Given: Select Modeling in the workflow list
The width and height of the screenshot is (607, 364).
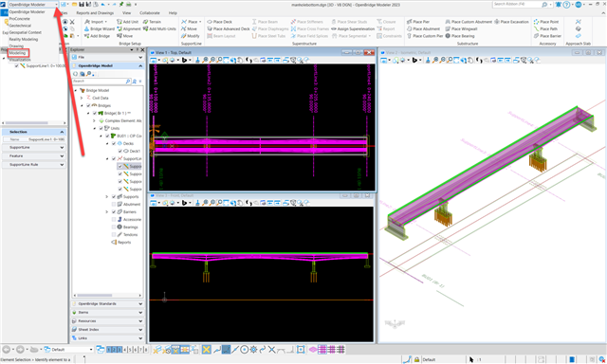Looking at the screenshot, I should click(17, 53).
